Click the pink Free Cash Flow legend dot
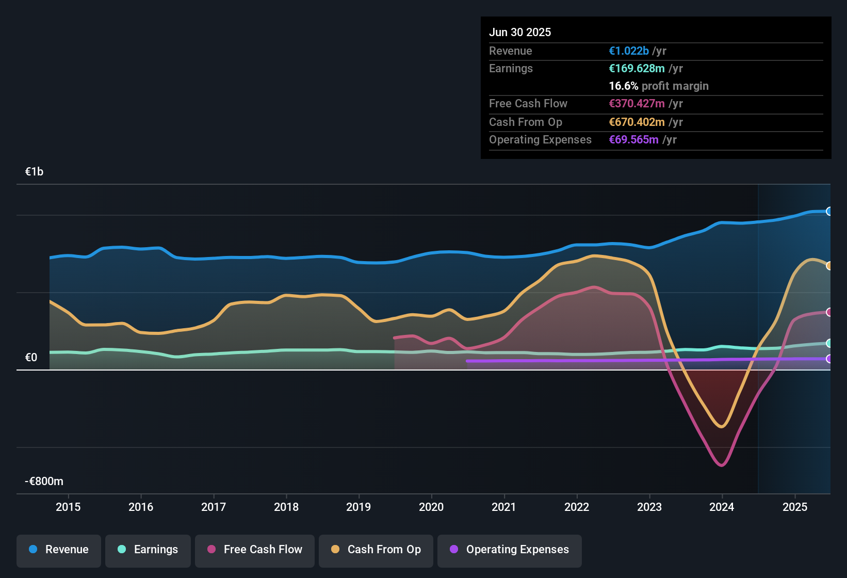Viewport: 847px width, 578px height. (x=211, y=550)
